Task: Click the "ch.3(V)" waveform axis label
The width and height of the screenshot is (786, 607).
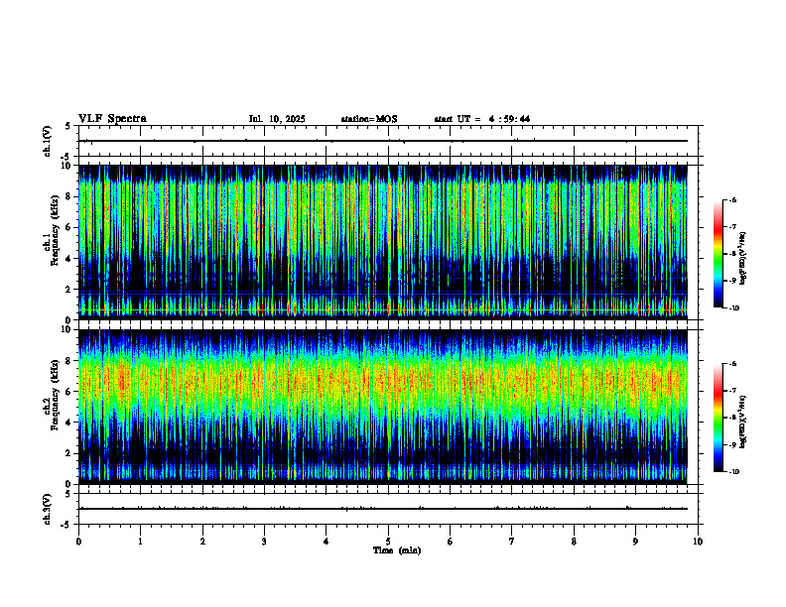Action: tap(48, 509)
